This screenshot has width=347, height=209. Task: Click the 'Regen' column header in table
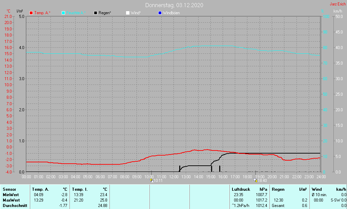pyautogui.click(x=278, y=189)
